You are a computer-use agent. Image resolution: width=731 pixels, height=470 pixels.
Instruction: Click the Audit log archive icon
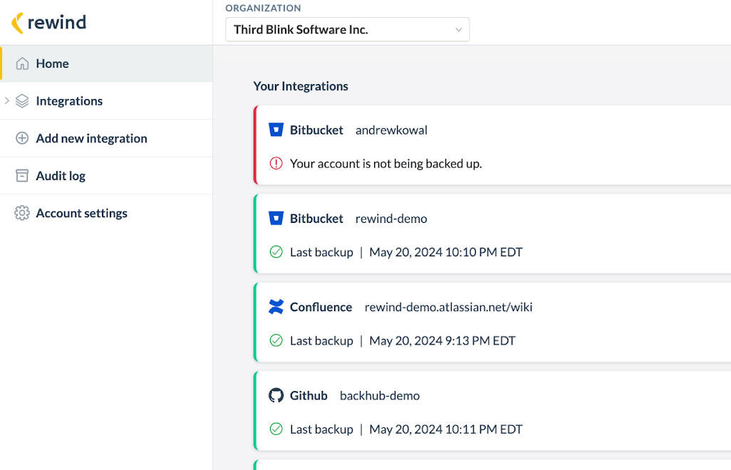pos(22,176)
